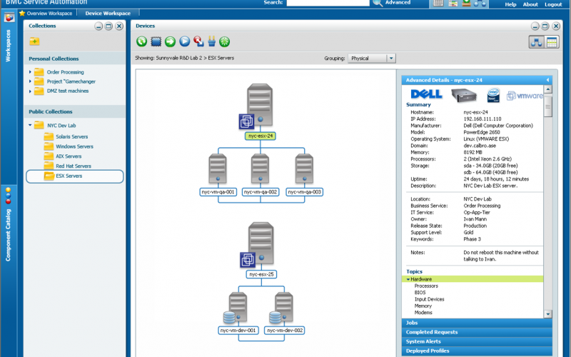This screenshot has height=357, width=571.
Task: Select the nyc-vm-qa-001 server icon
Action: (218, 169)
